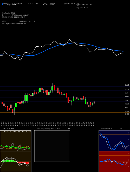130x172 pixels.
Task: Open the blue stochastics mini chart
Action: [114, 141]
